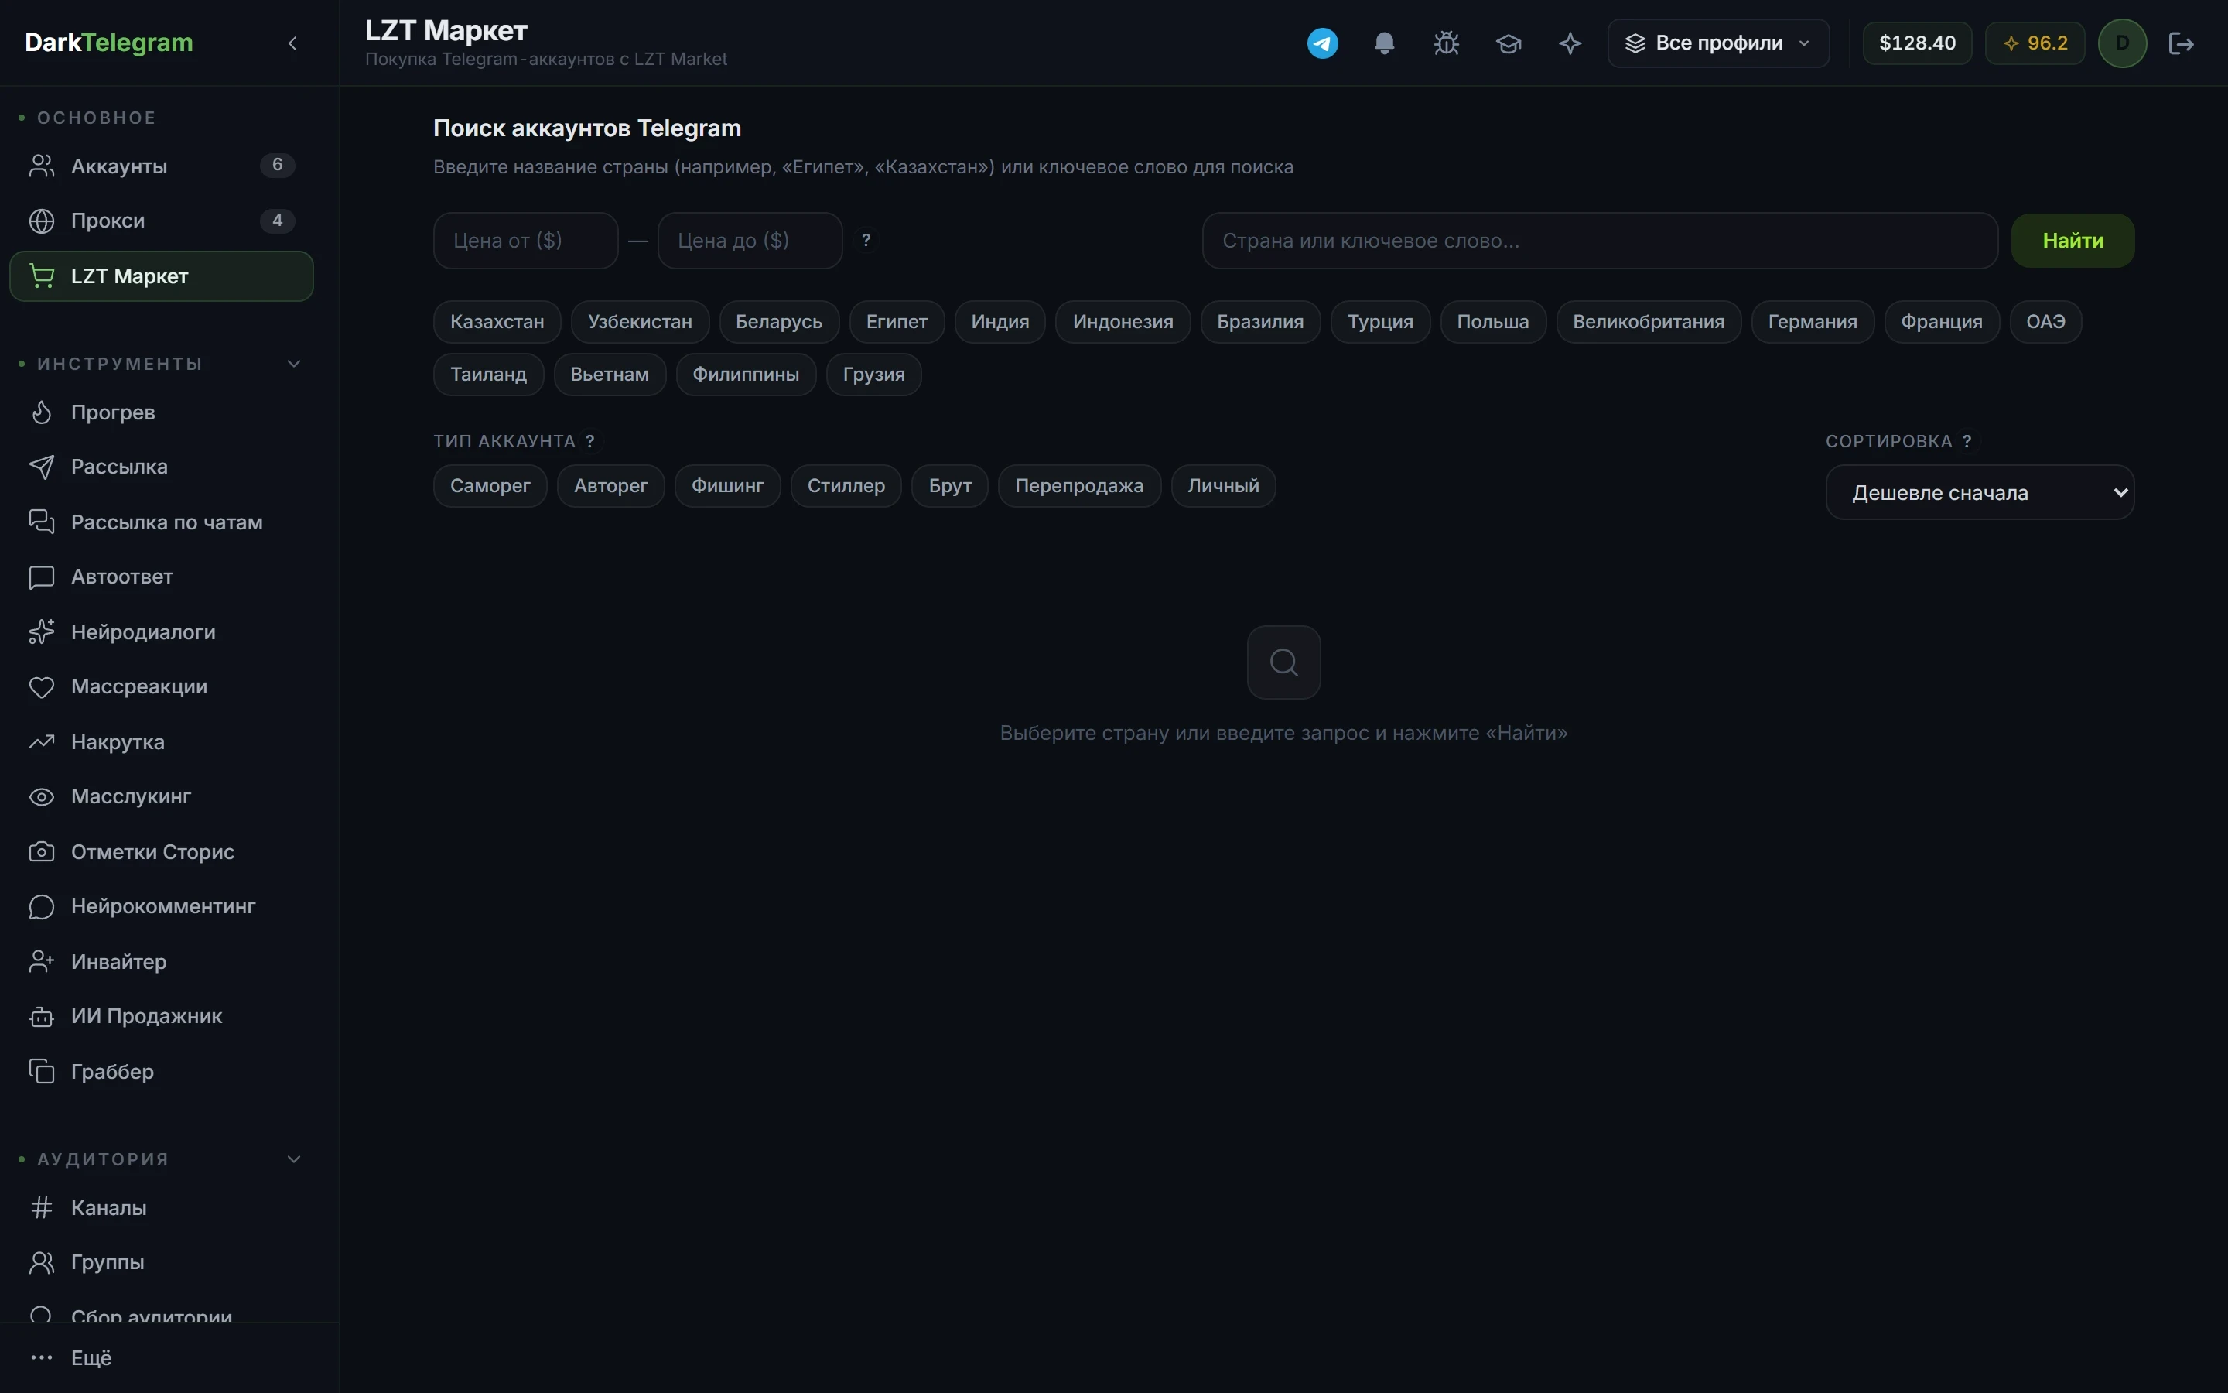Click the $128.40 balance
The image size is (2228, 1393).
click(x=1917, y=43)
